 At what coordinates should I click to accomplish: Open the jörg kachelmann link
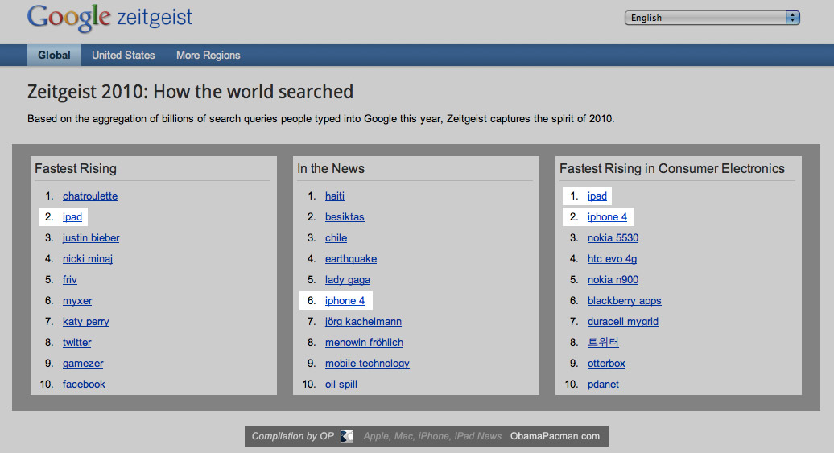pos(363,322)
